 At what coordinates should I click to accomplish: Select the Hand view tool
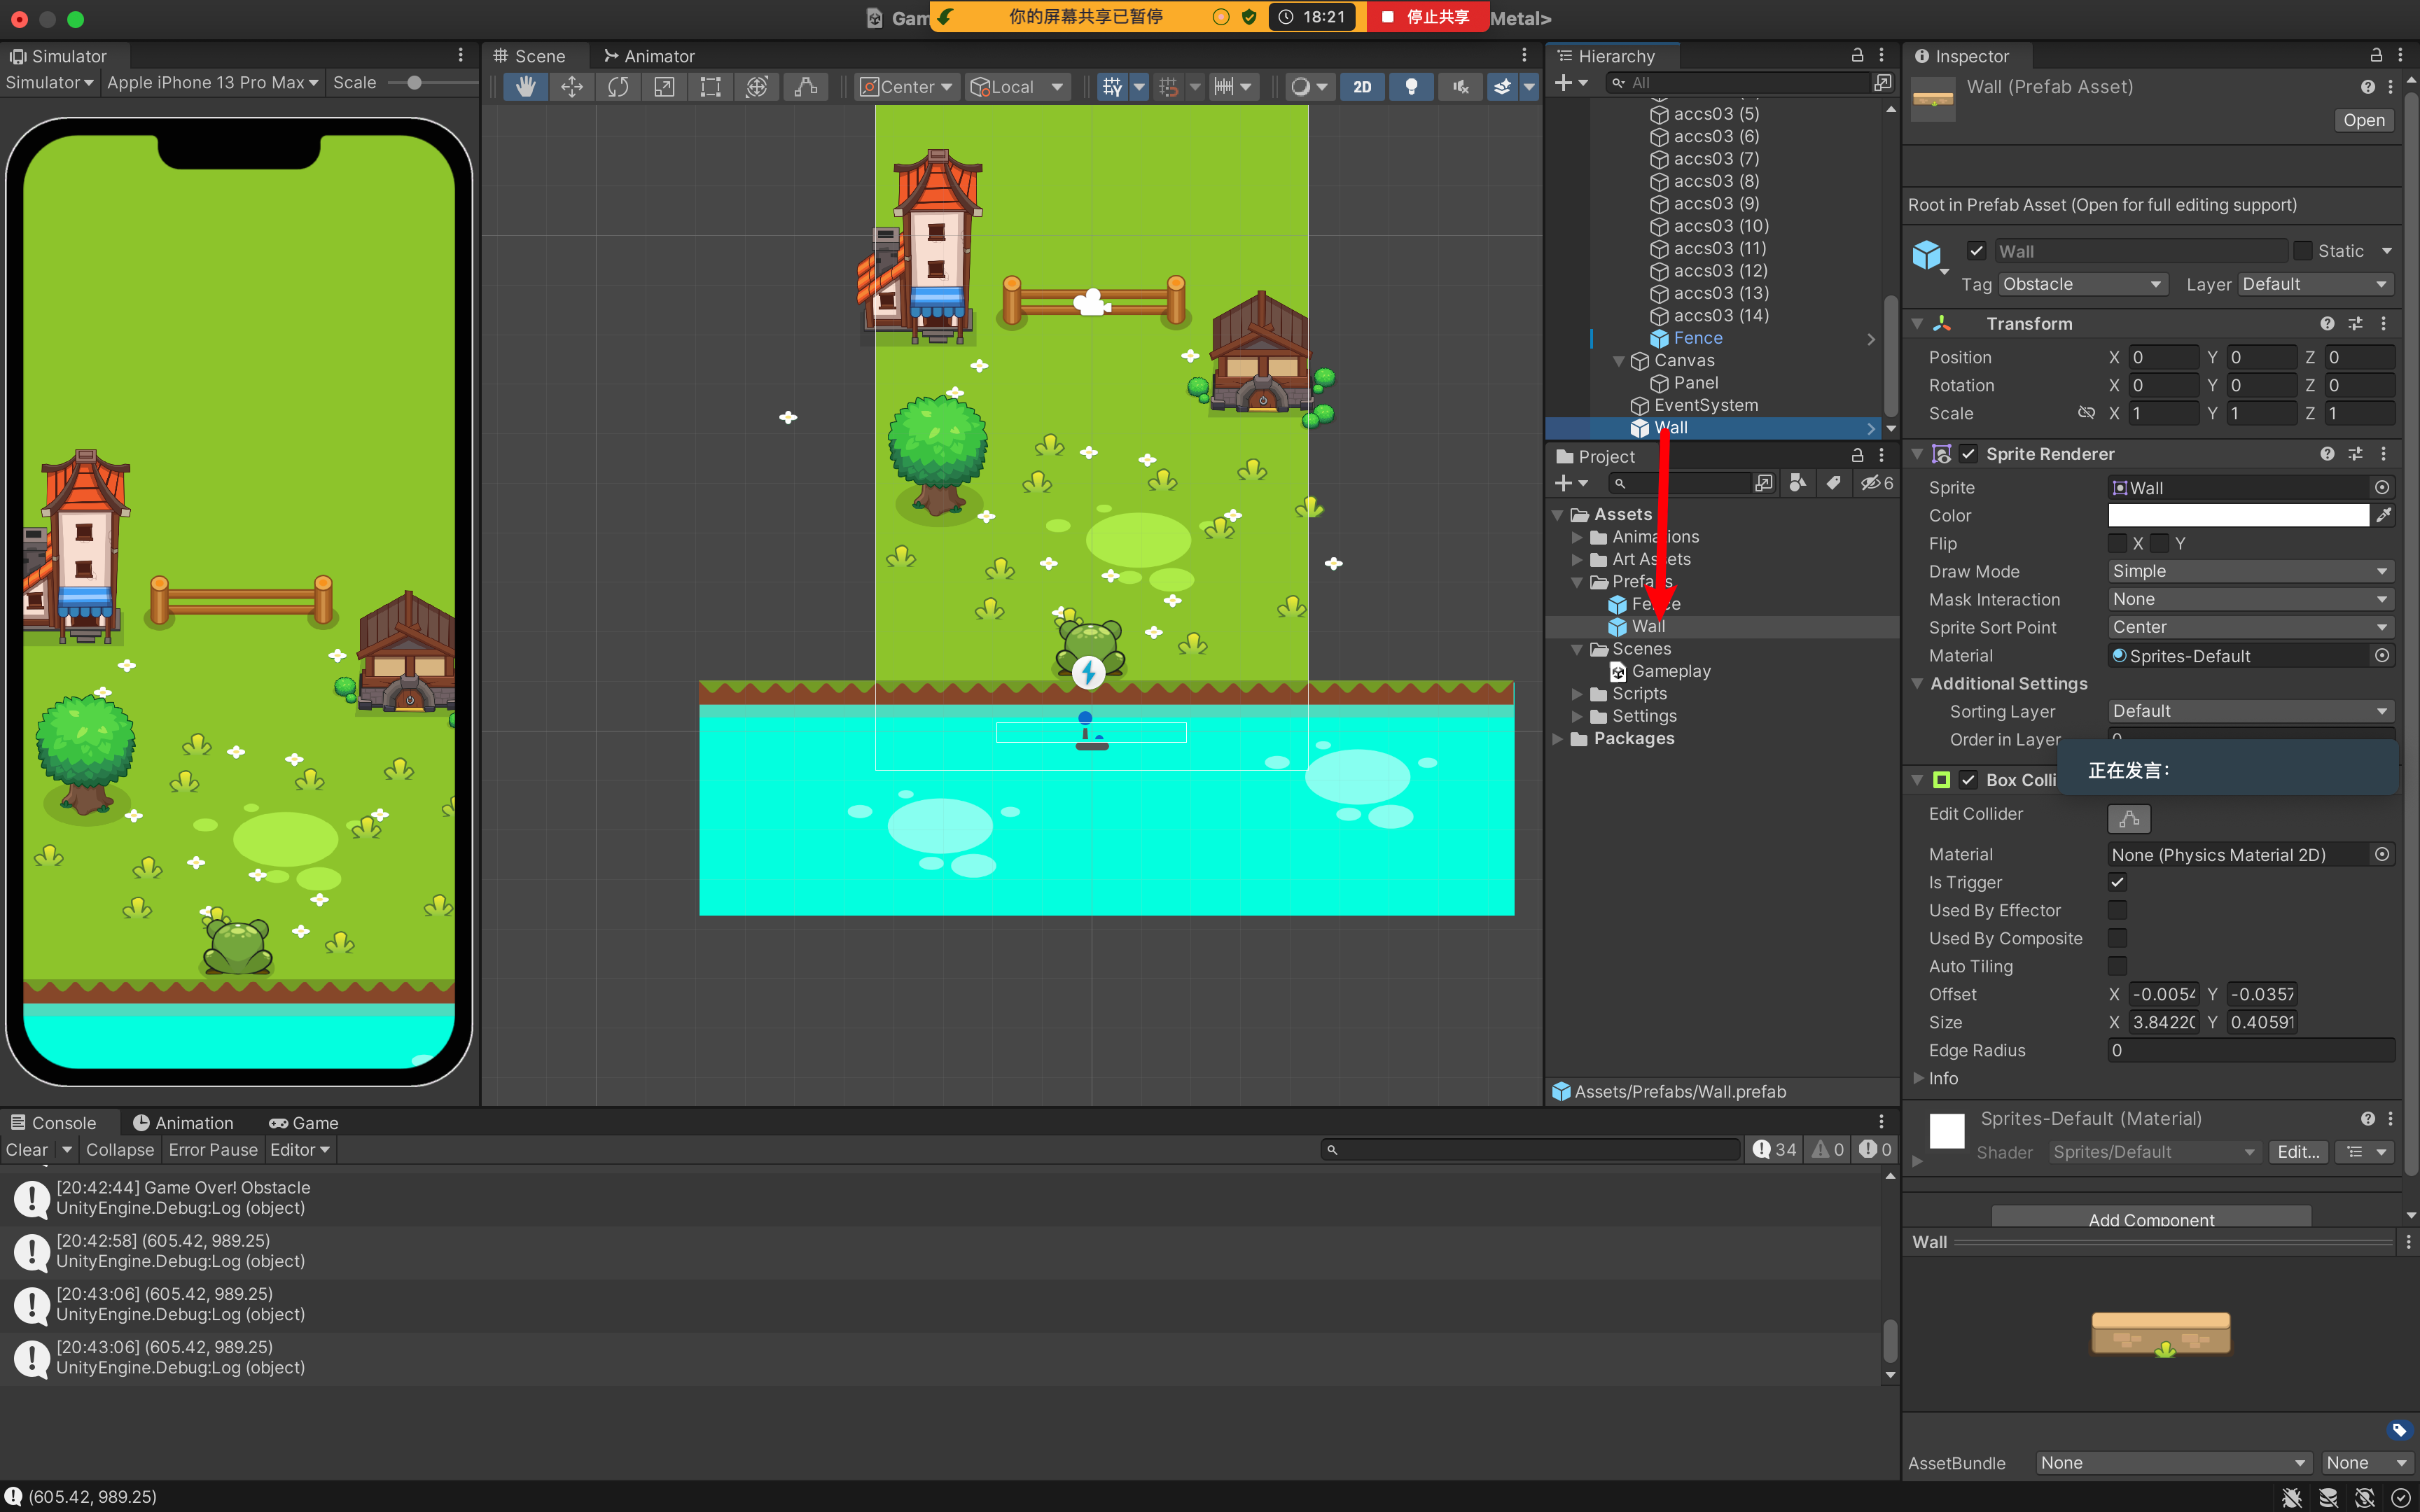click(x=525, y=87)
